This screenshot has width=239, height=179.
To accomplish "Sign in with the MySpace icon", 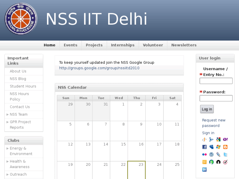I will (x=211, y=147).
